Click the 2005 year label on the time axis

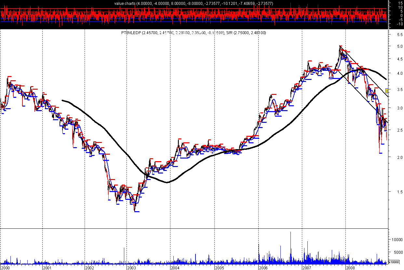tap(219, 268)
